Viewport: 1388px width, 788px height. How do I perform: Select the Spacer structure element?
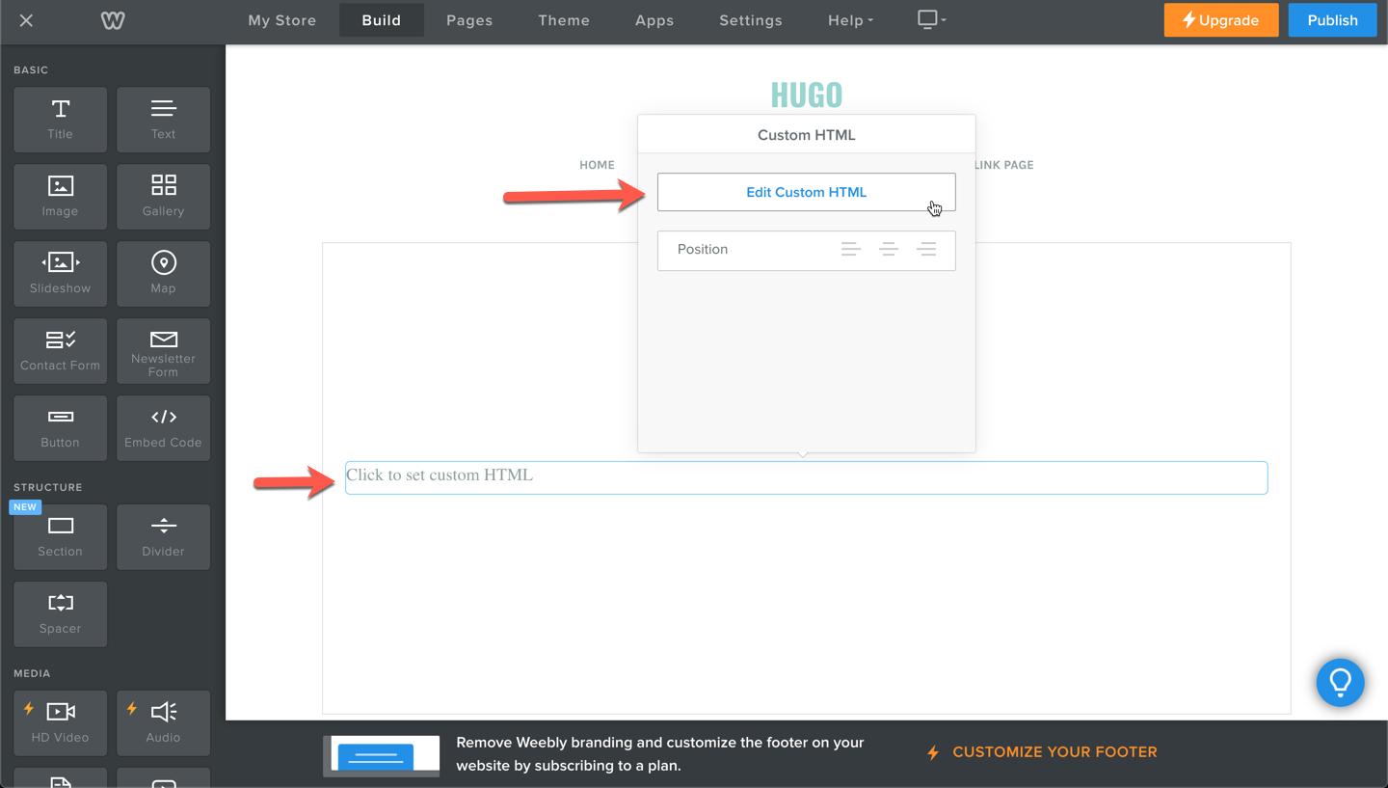[60, 614]
